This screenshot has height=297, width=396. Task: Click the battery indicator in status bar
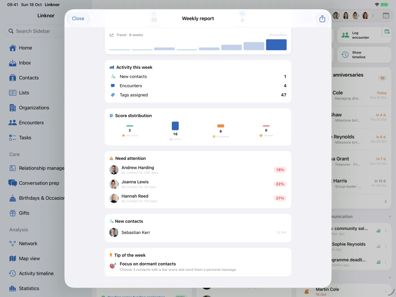coord(384,5)
